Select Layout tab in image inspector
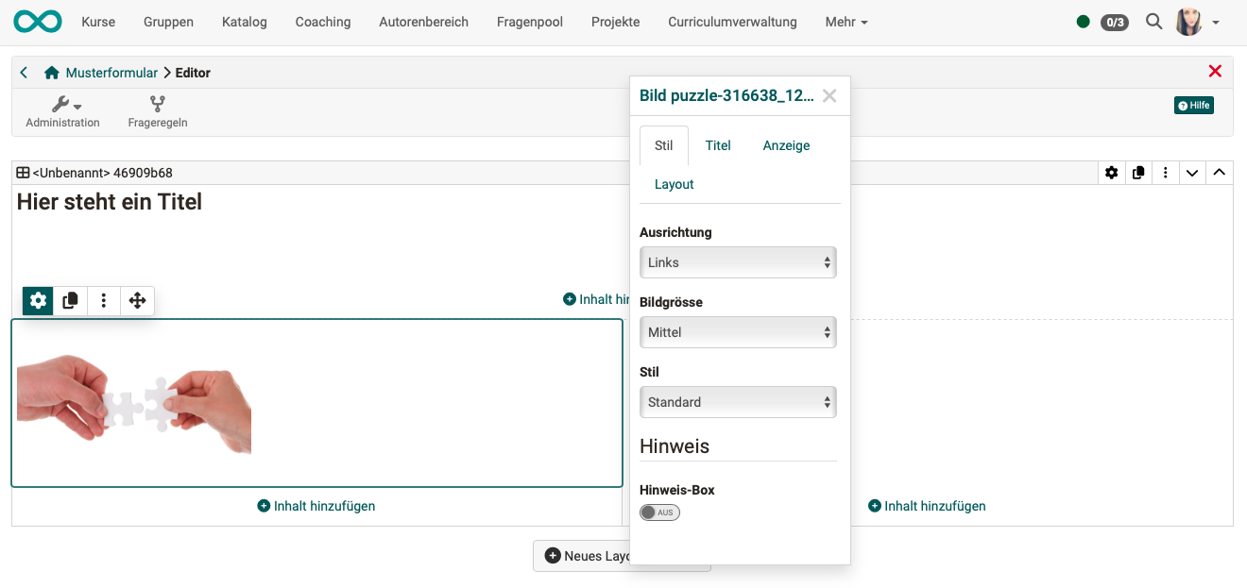The width and height of the screenshot is (1247, 588). (x=674, y=184)
